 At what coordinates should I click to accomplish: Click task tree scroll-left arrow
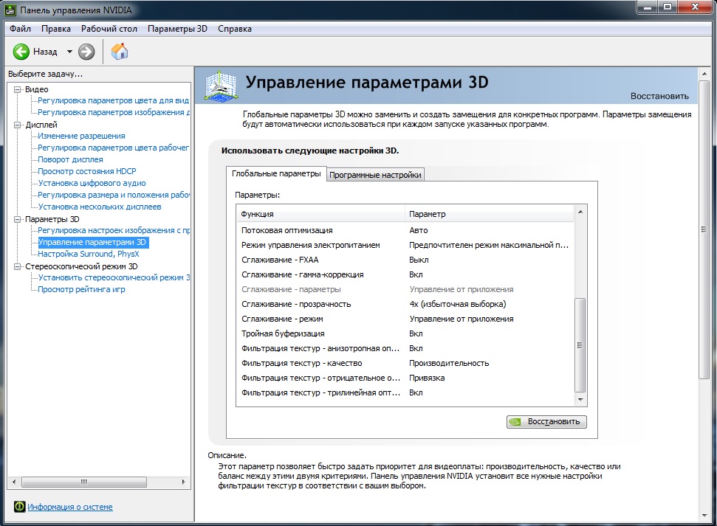14,482
